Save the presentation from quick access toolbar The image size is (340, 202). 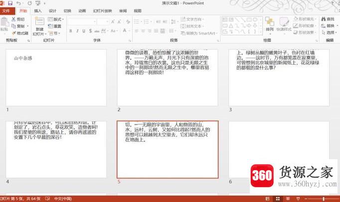coord(10,3)
